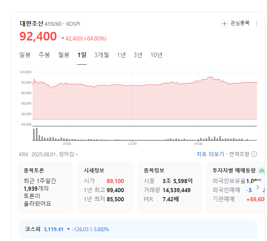Click the disclaimer info circle icon
Screen dimensions: 267x241
tap(254, 154)
